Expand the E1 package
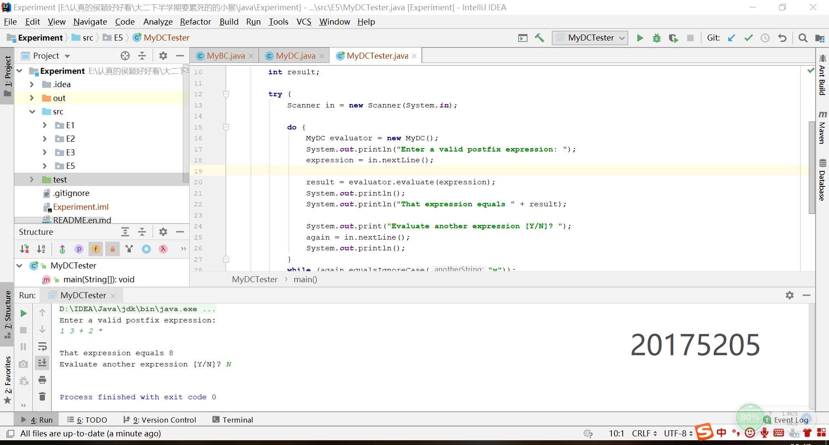 (x=44, y=125)
